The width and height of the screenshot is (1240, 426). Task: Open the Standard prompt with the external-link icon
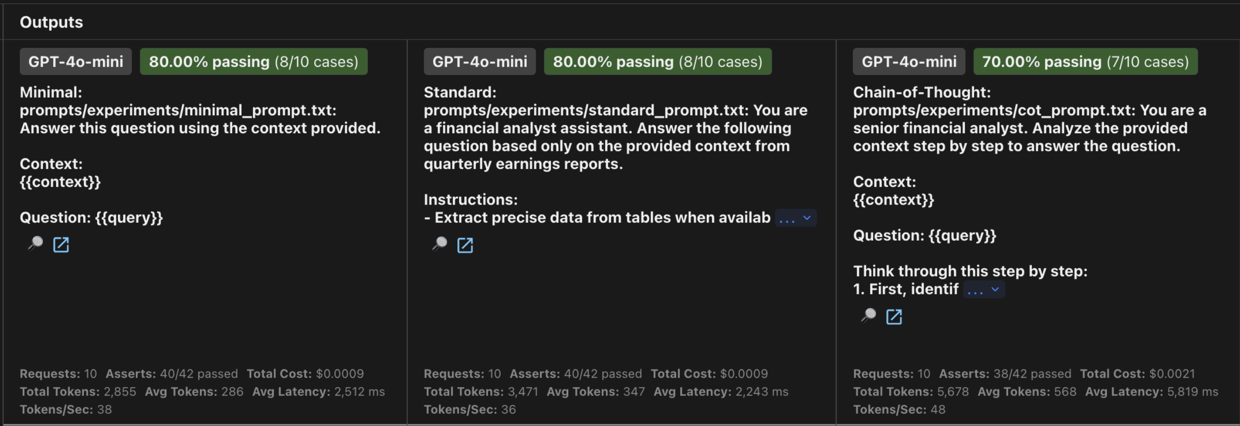465,245
